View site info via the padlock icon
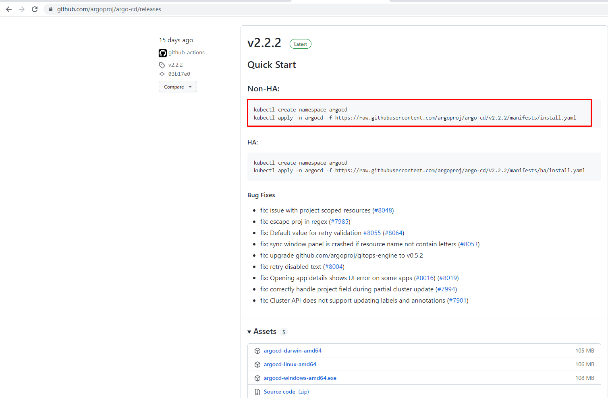Screen dimensions: 608x398 (x=51, y=9)
